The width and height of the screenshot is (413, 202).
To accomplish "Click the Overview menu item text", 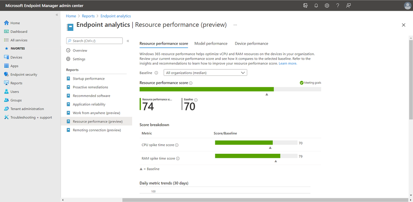I will (80, 50).
